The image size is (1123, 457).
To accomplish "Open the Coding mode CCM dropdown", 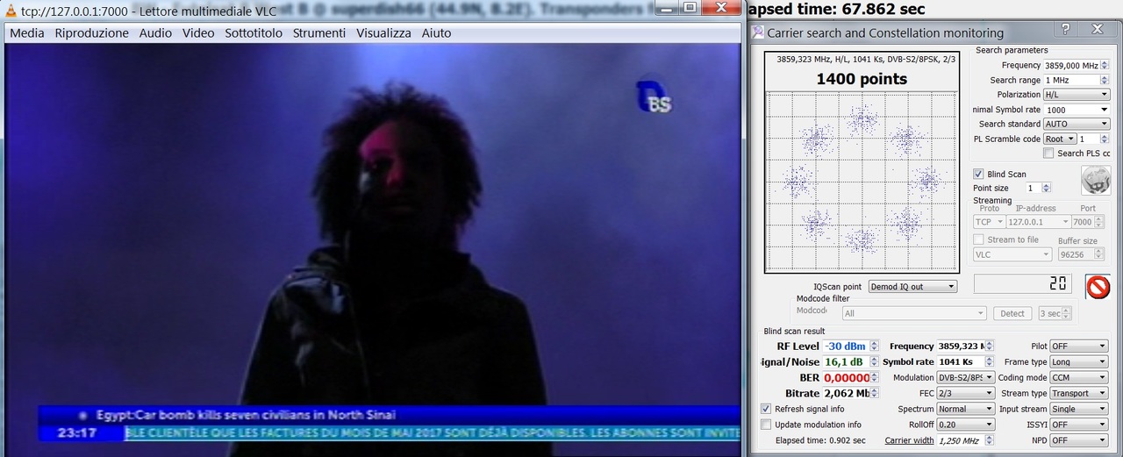I will coord(1078,378).
